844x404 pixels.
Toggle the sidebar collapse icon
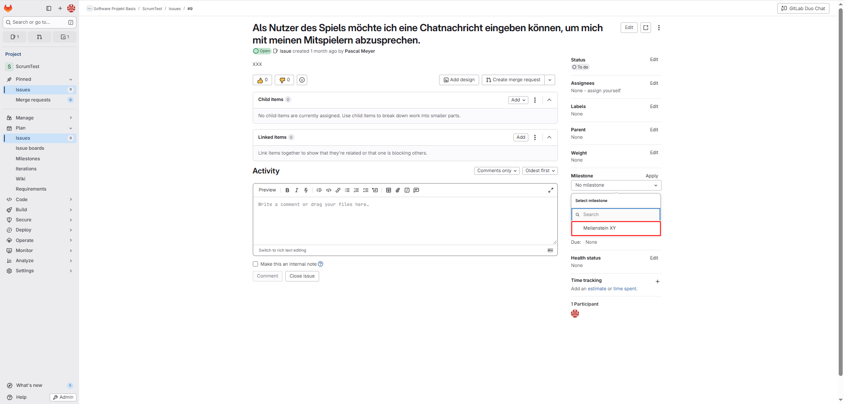49,8
